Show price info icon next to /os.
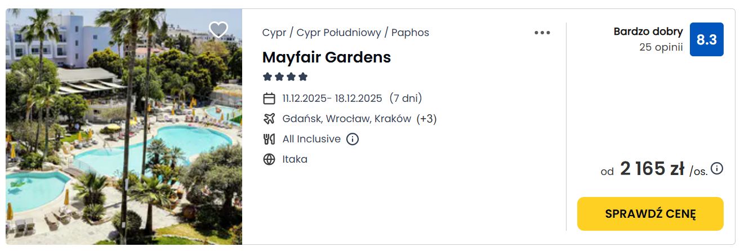Screen dimensions: 740x251 point(717,168)
